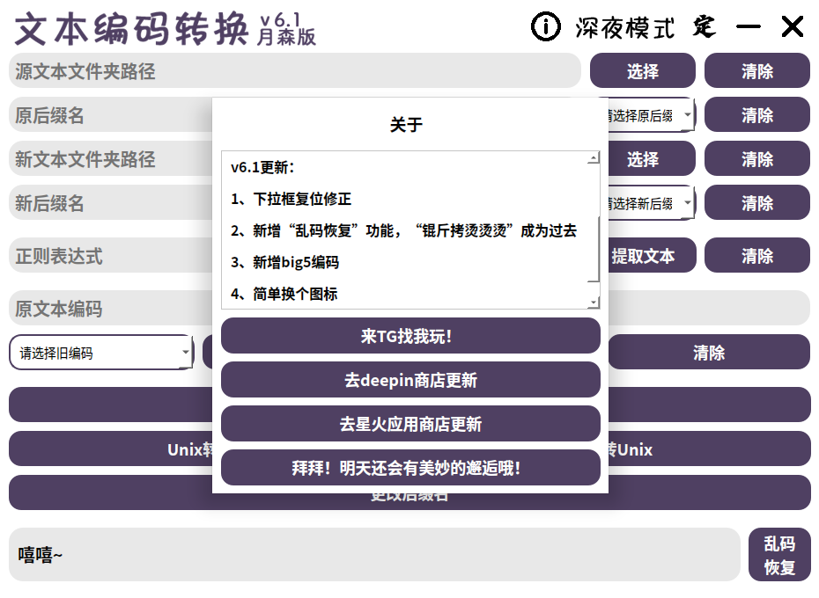The height and width of the screenshot is (598, 819).
Task: Click 去deepin商店更新 button
Action: 410,379
